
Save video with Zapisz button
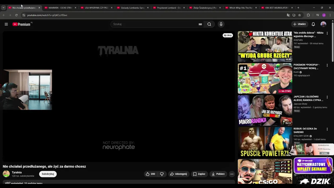(199, 174)
